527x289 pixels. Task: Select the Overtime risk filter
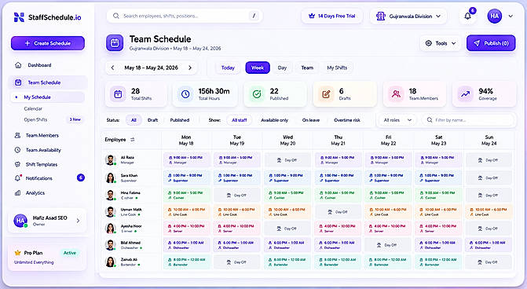tap(347, 120)
